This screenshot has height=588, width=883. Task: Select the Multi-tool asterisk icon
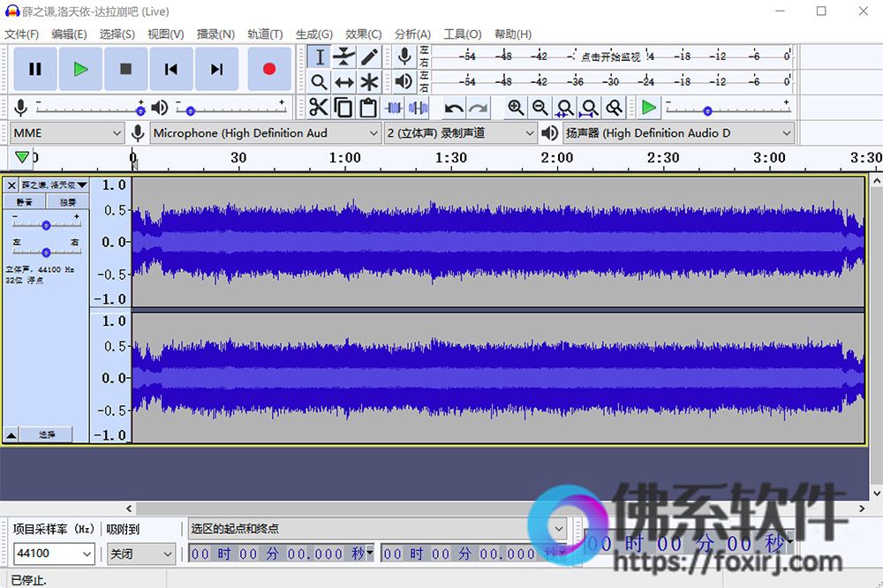pyautogui.click(x=369, y=82)
